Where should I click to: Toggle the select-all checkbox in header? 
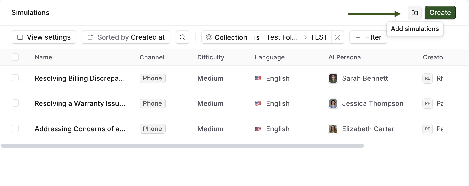click(x=15, y=57)
